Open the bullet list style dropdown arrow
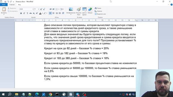This screenshot has width=173, height=97. pyautogui.click(x=59, y=9)
